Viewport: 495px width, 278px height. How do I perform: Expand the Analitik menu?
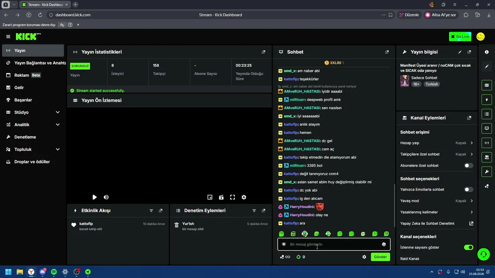(58, 125)
